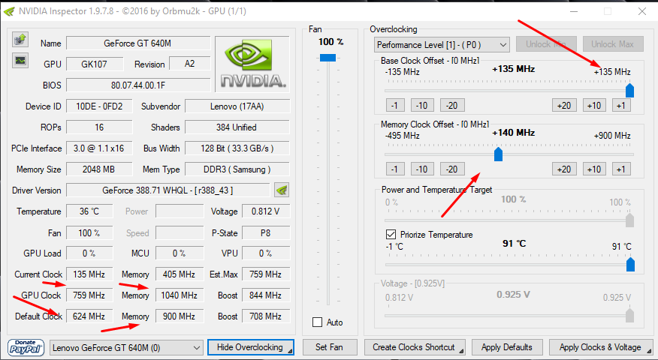This screenshot has width=658, height=360.
Task: Click Memory Clock Offset +1 button
Action: pos(621,169)
